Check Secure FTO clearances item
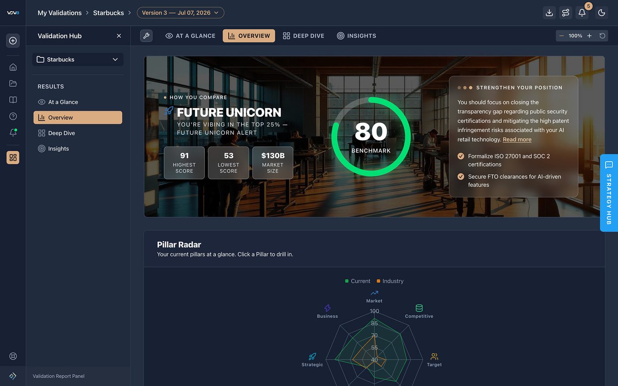The width and height of the screenshot is (618, 386). [460, 176]
